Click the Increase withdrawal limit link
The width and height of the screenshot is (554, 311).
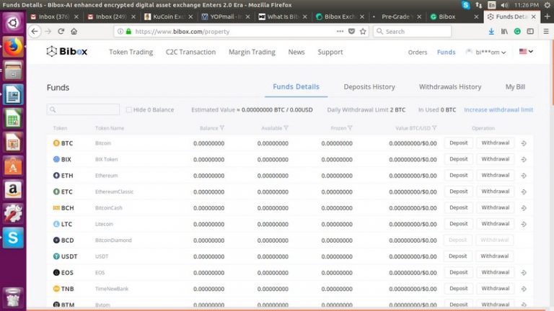tap(498, 109)
